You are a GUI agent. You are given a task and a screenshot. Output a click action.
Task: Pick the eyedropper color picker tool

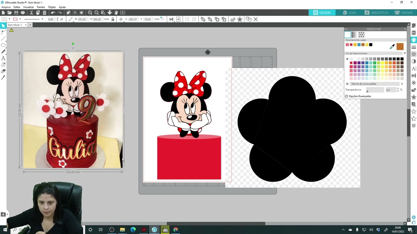pyautogui.click(x=392, y=47)
